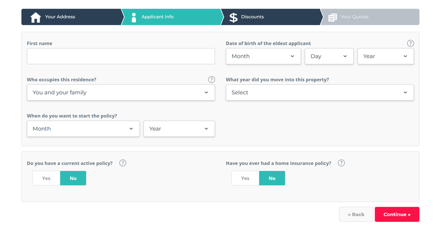Open help icon for who occupies residence
Screen dimensions: 448x233
tap(212, 79)
